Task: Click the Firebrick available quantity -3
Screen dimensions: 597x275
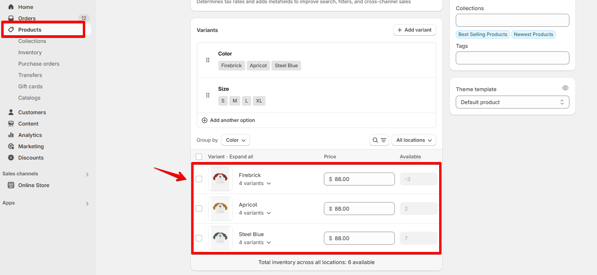Action: click(x=418, y=179)
